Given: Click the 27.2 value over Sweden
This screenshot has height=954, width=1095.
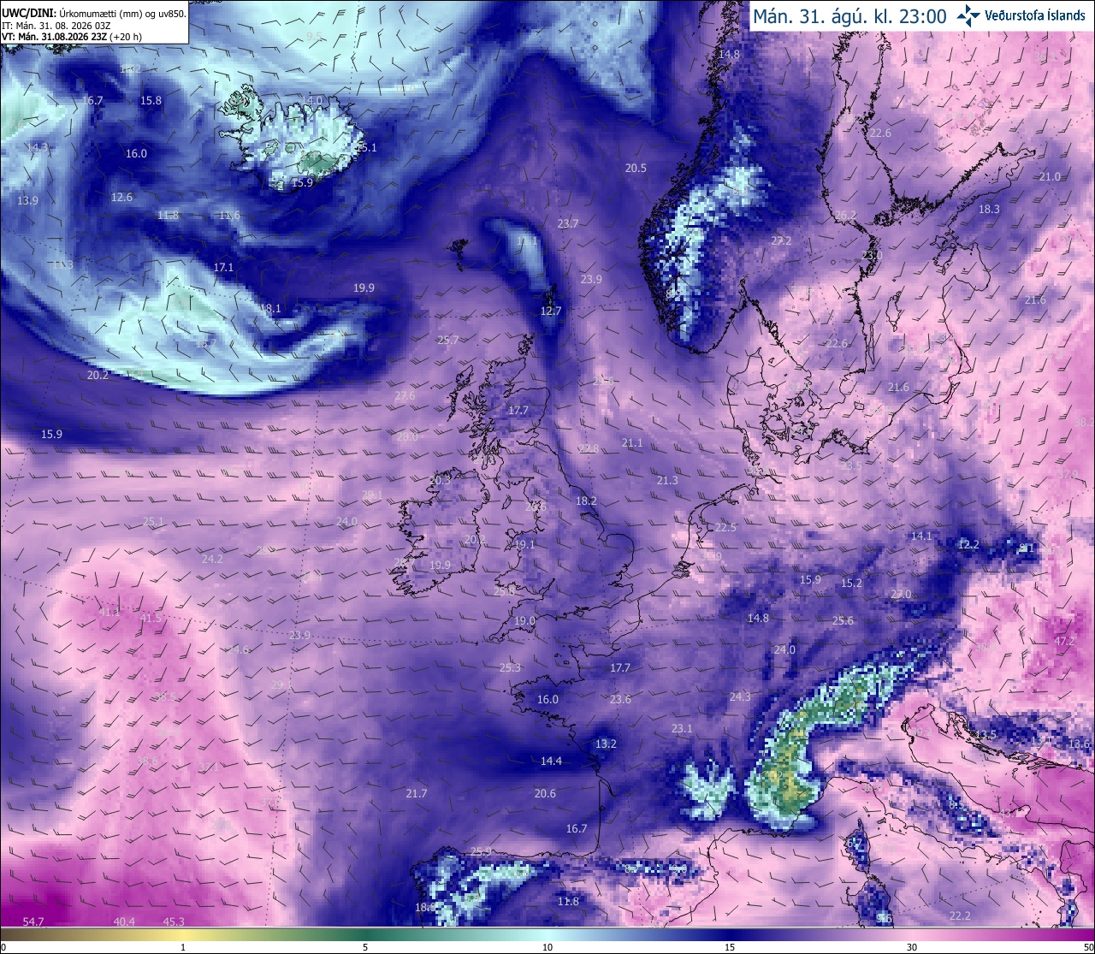Looking at the screenshot, I should coord(781,241).
